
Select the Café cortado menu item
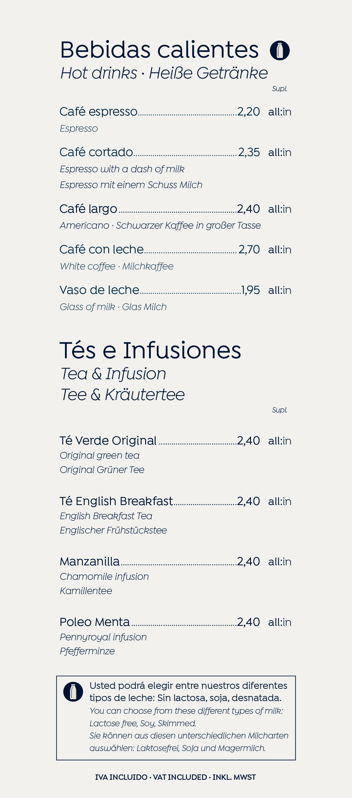click(96, 152)
